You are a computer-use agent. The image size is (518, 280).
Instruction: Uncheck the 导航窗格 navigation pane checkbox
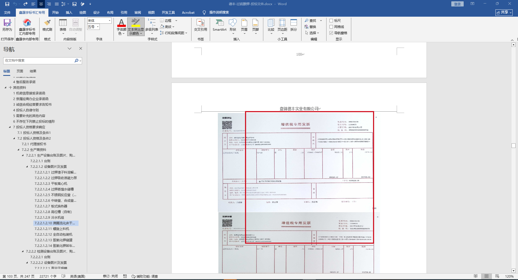point(331,33)
